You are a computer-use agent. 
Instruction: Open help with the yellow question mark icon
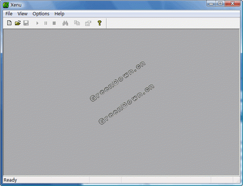[x=100, y=23]
